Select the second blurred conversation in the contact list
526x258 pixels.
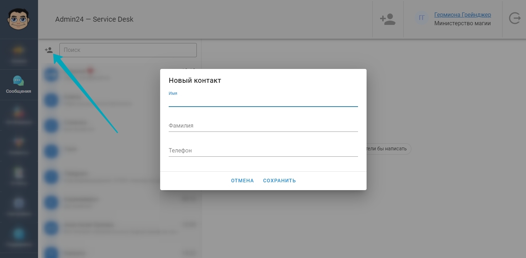(x=120, y=100)
